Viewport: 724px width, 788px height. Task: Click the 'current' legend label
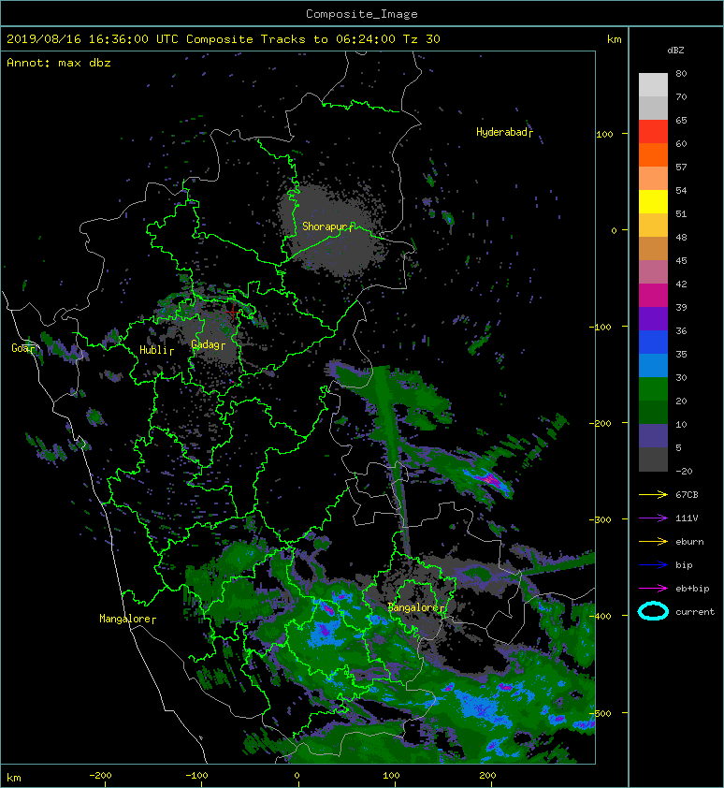(x=695, y=612)
